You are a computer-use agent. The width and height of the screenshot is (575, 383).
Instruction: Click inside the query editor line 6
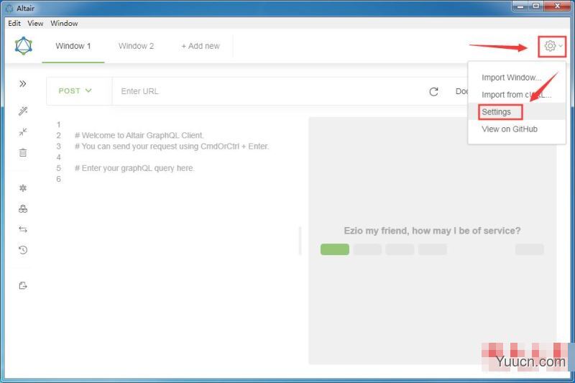[183, 179]
